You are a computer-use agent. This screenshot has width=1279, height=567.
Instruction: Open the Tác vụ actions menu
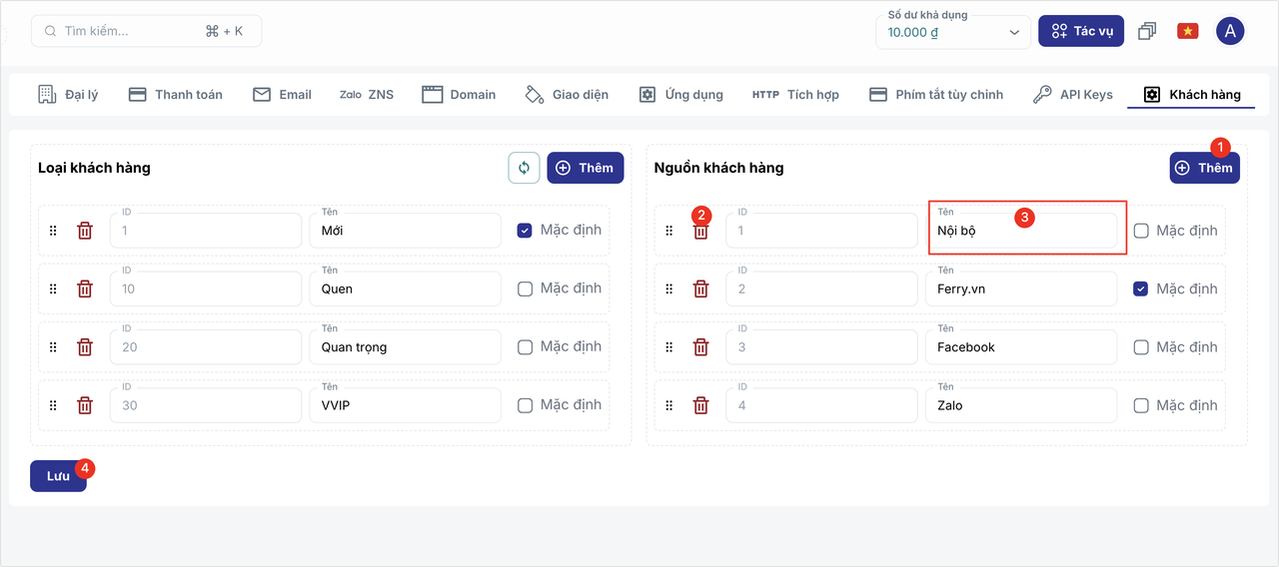pos(1081,31)
